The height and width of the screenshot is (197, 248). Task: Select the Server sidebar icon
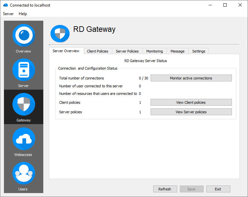pyautogui.click(x=24, y=70)
